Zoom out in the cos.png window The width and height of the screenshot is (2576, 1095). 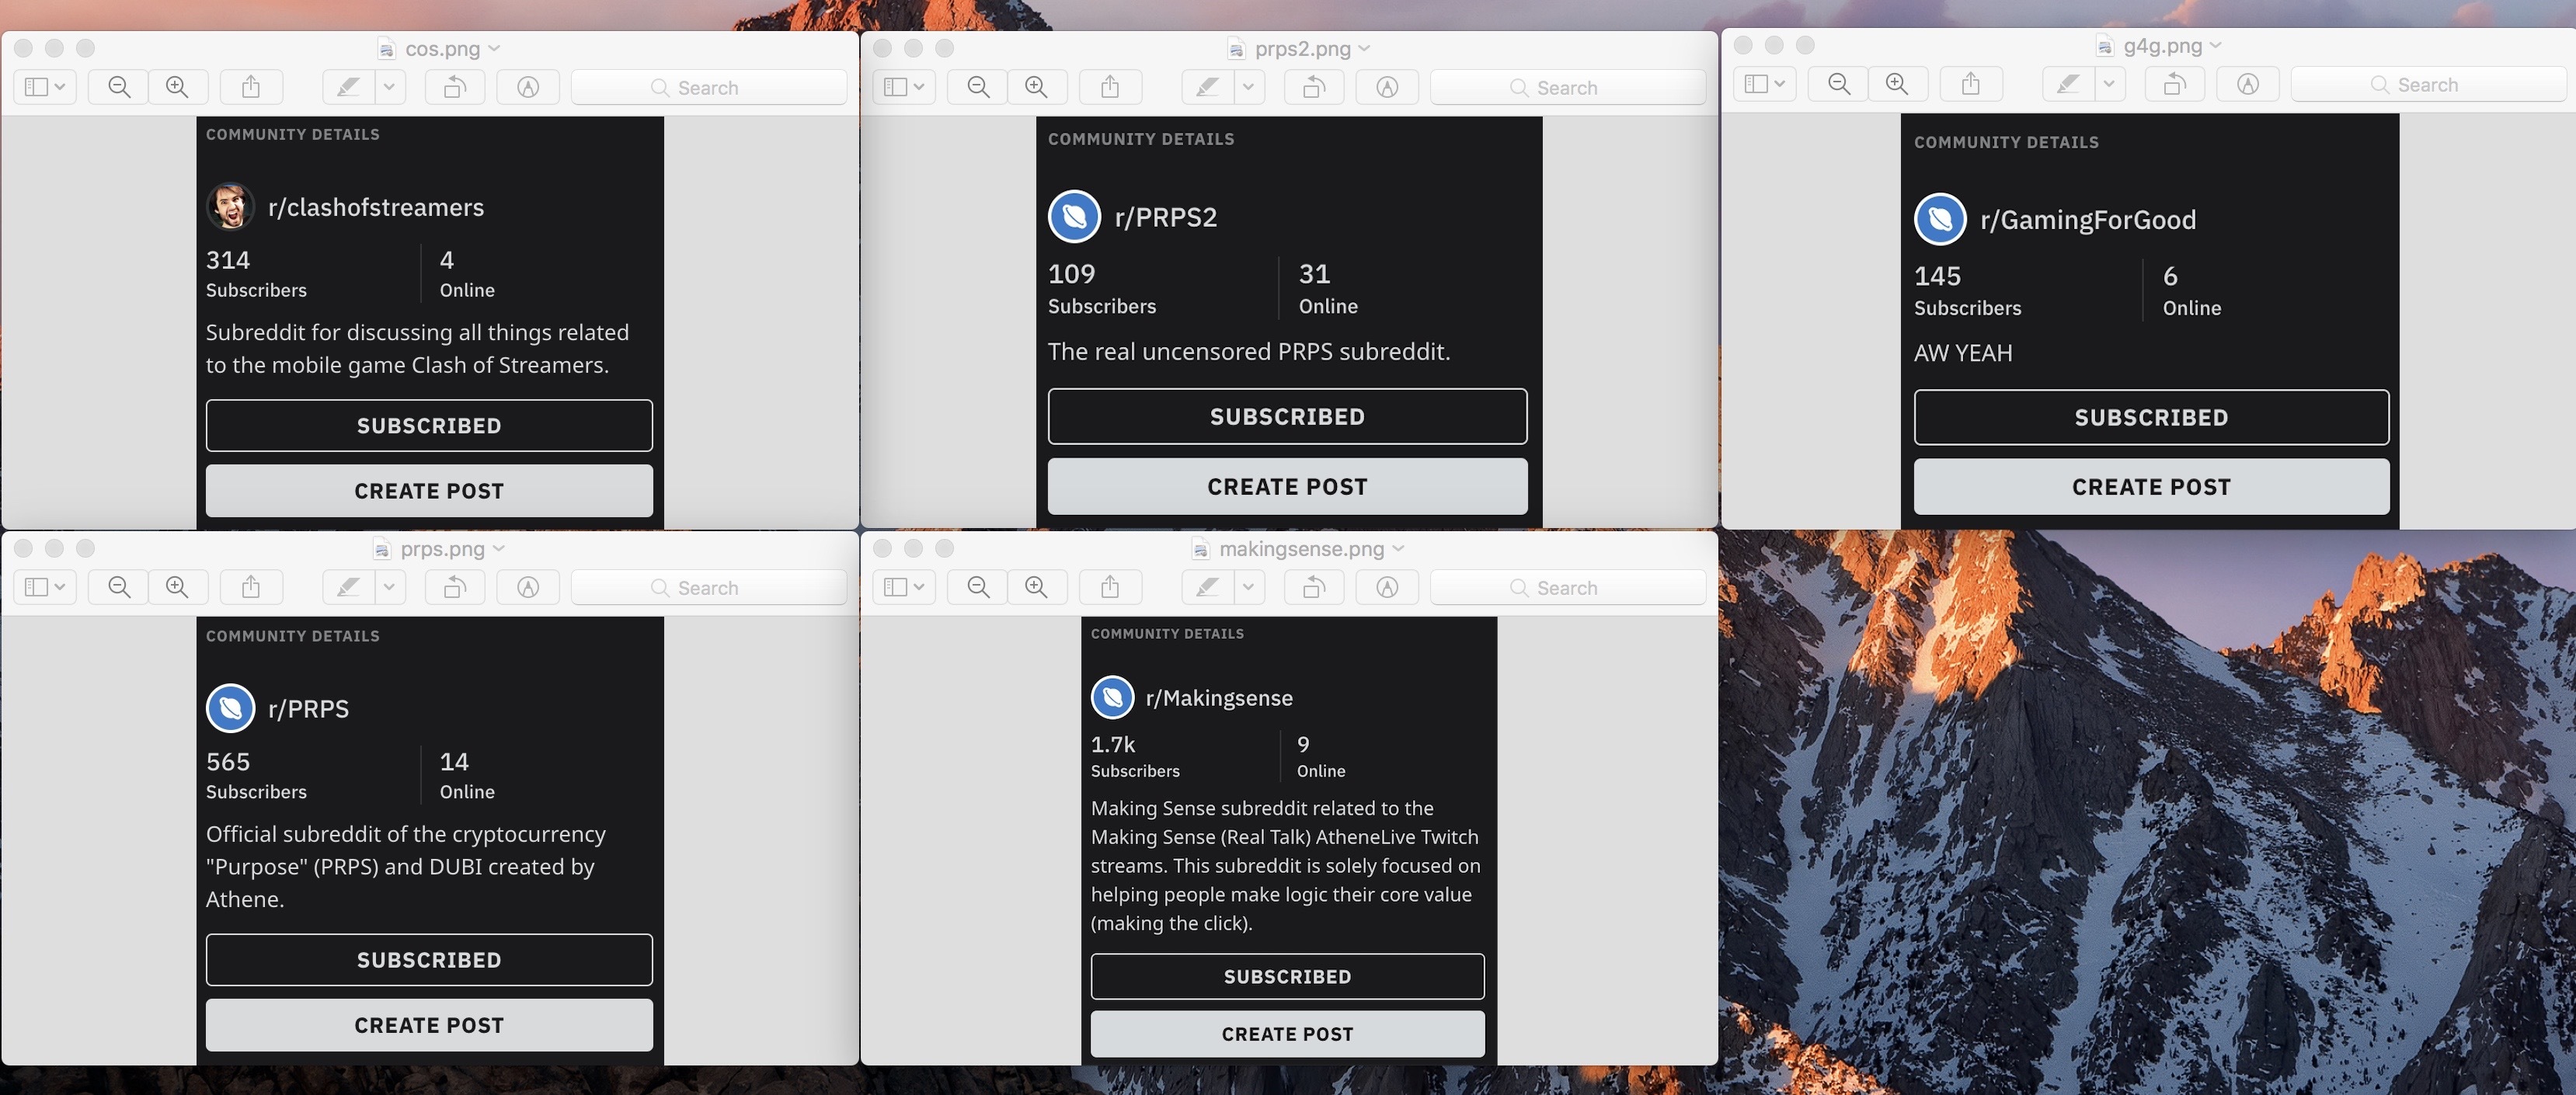[119, 87]
